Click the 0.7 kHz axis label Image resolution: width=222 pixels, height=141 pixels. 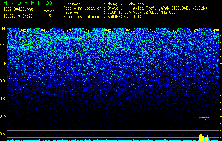[3, 116]
